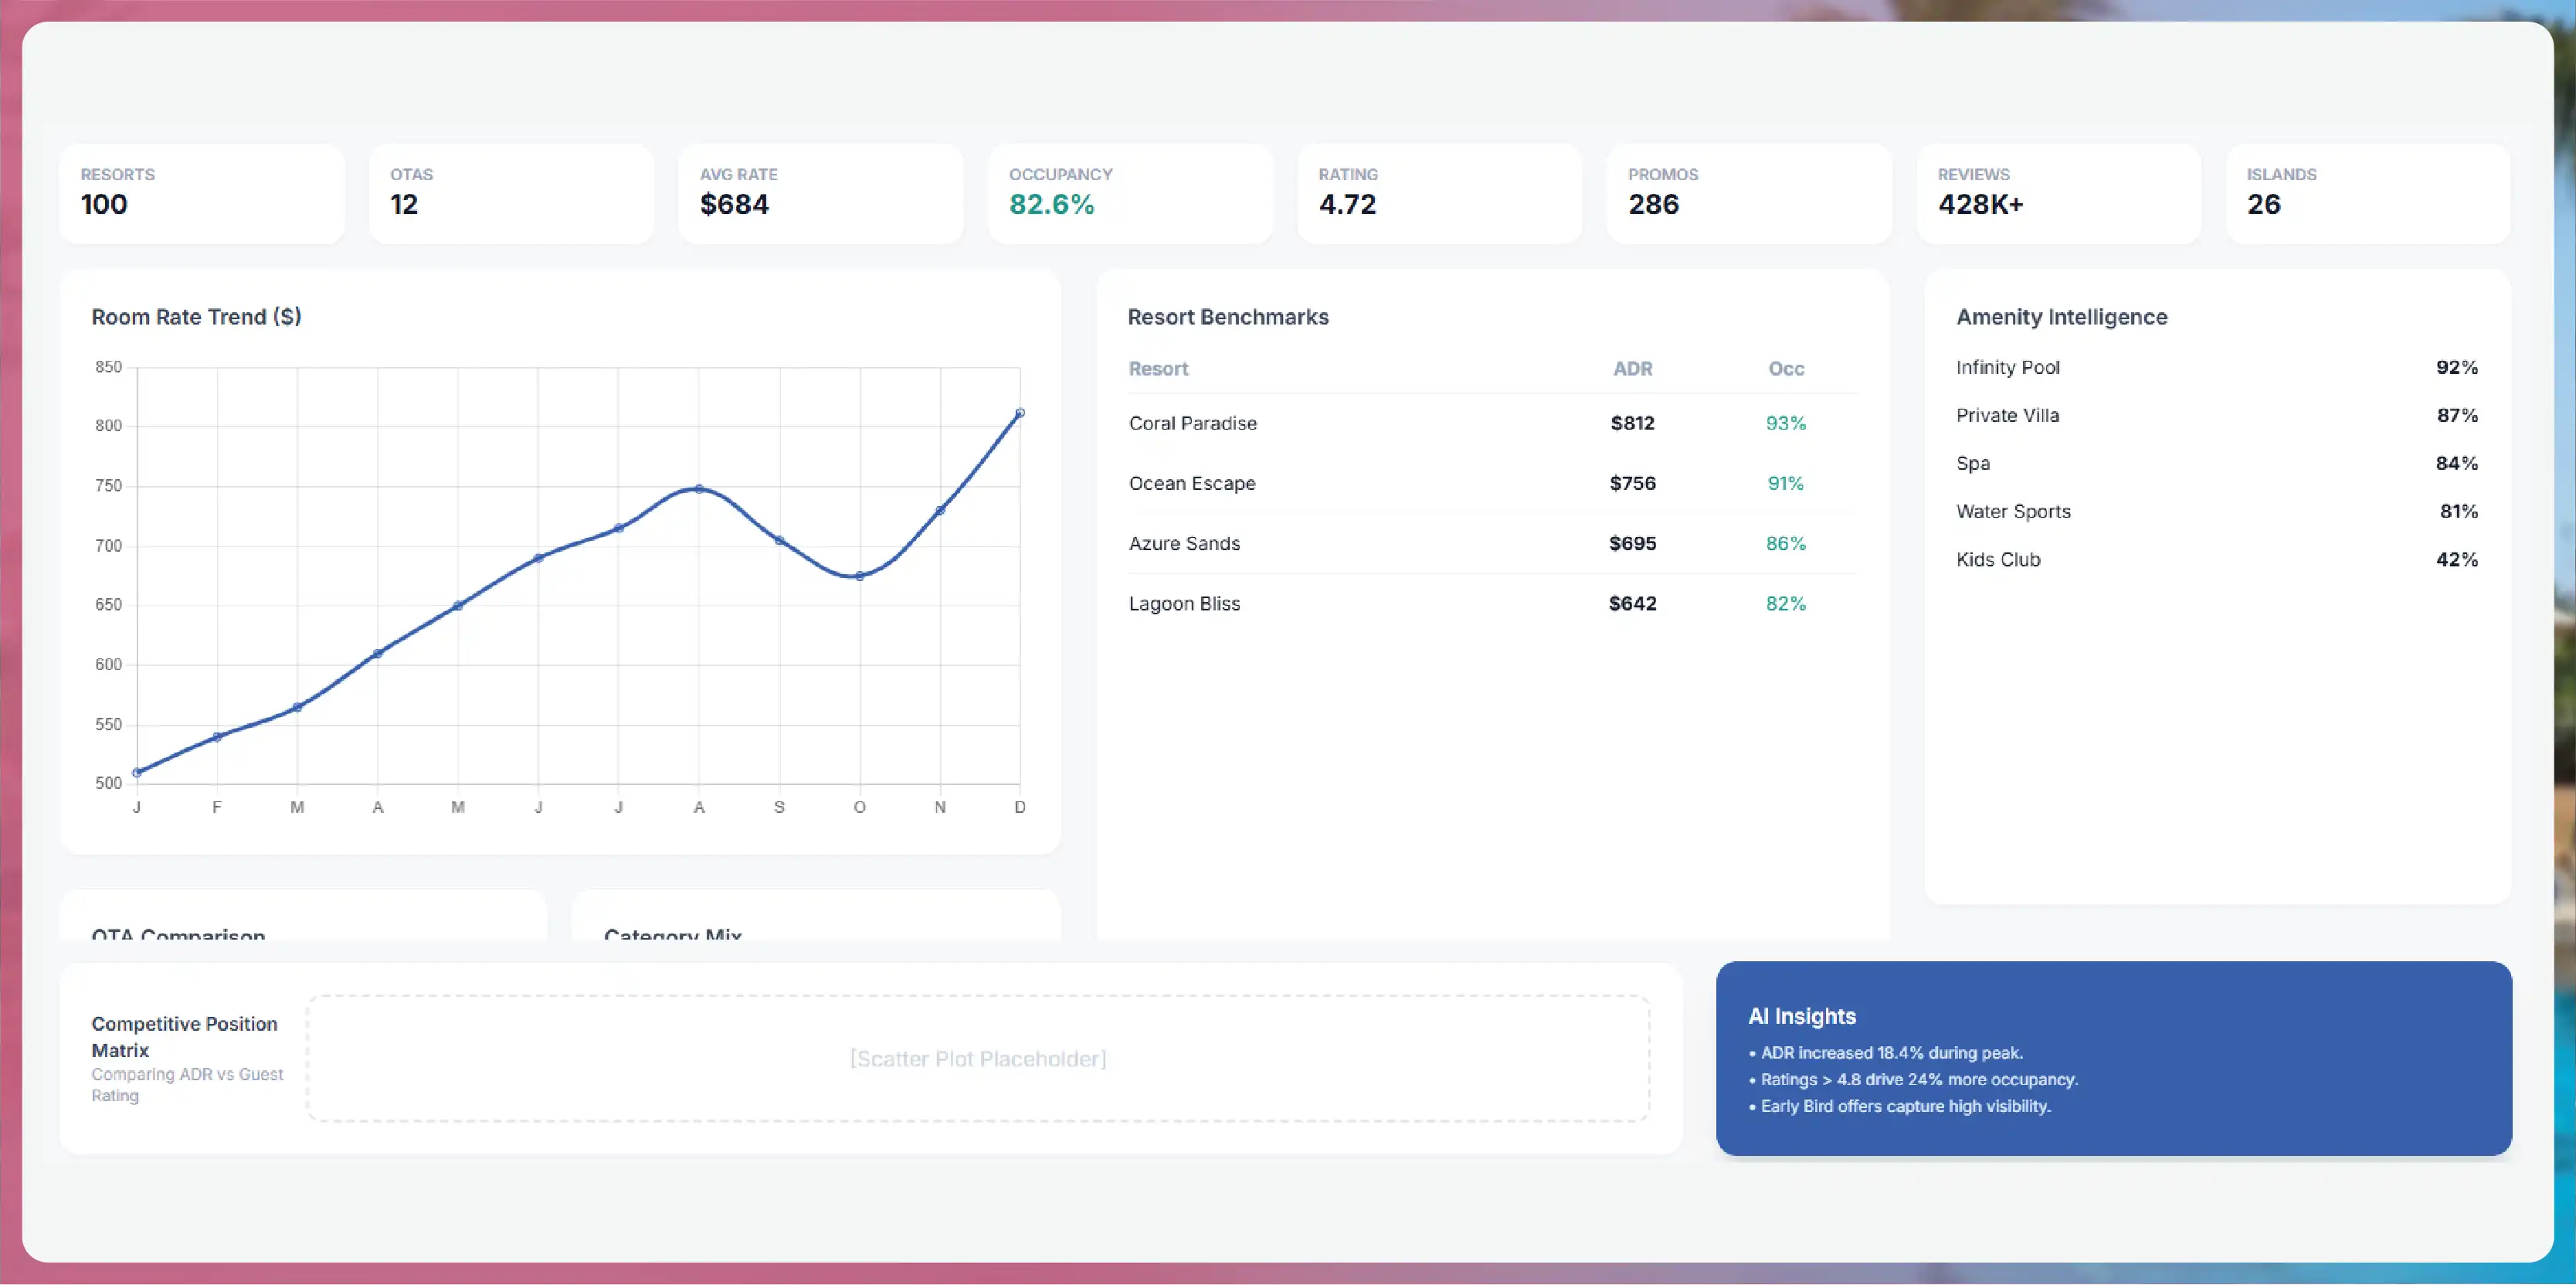Click the Resort column header
Image resolution: width=2576 pixels, height=1285 pixels.
tap(1158, 368)
